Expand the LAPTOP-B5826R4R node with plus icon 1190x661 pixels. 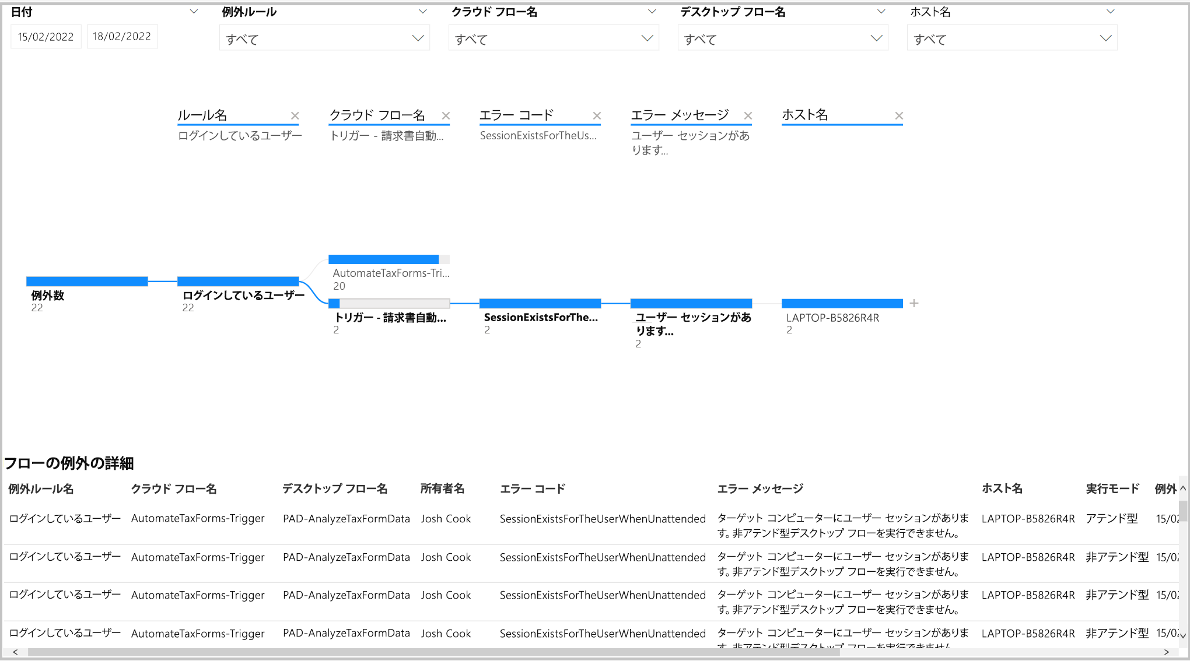[x=914, y=303]
